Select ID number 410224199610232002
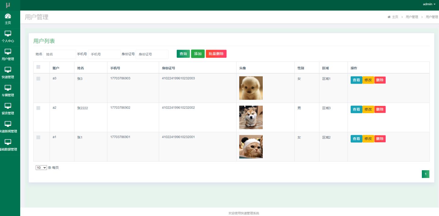Image resolution: width=439 pixels, height=216 pixels. click(x=178, y=108)
